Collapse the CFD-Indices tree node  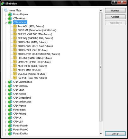pyautogui.click(x=6, y=23)
